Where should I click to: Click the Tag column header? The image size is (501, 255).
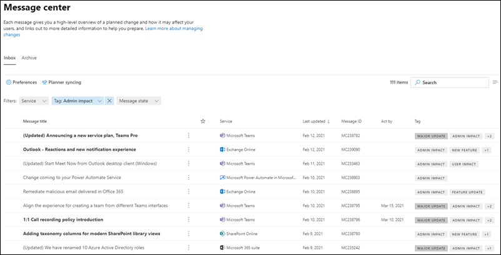point(418,122)
